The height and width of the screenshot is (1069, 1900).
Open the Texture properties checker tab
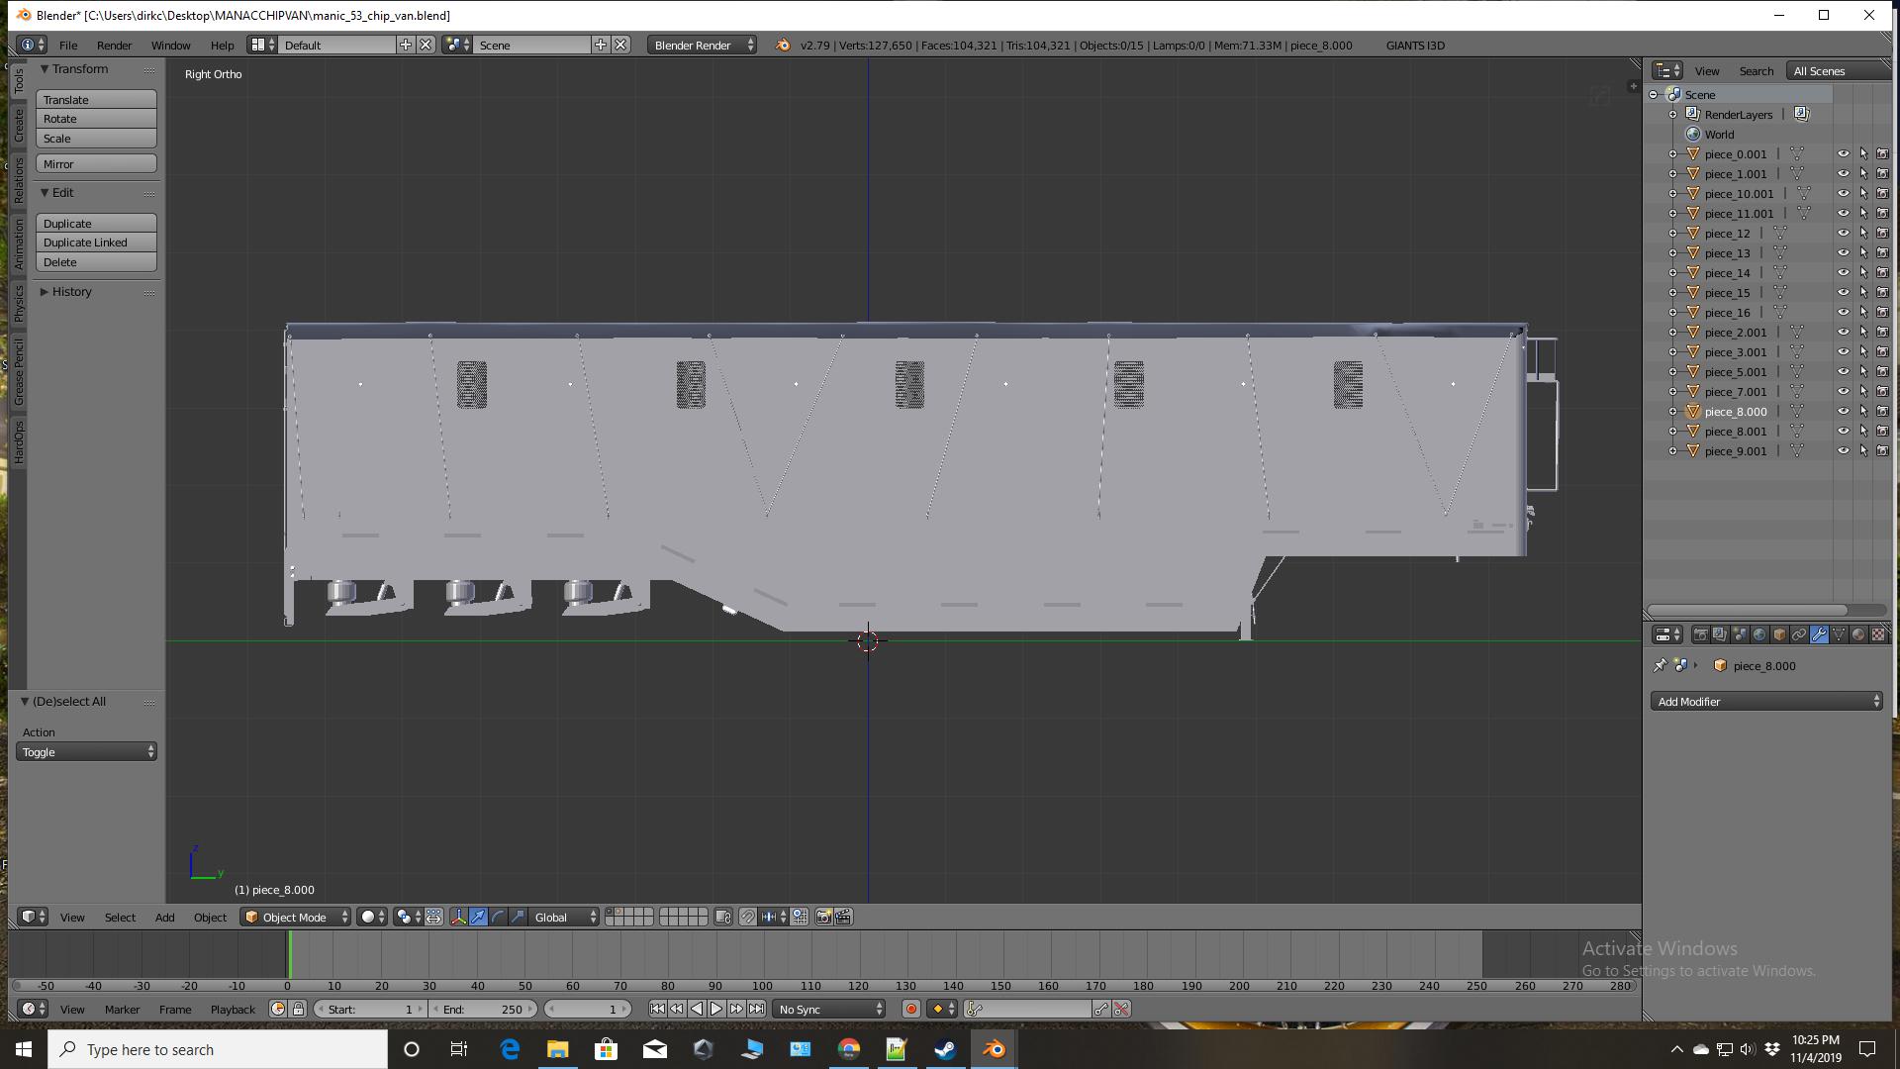[x=1878, y=634]
